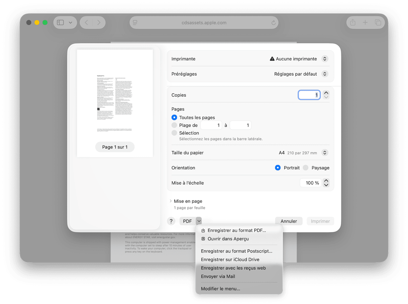This screenshot has height=304, width=408.
Task: Select Envoyer via Mail menu entry
Action: (x=217, y=276)
